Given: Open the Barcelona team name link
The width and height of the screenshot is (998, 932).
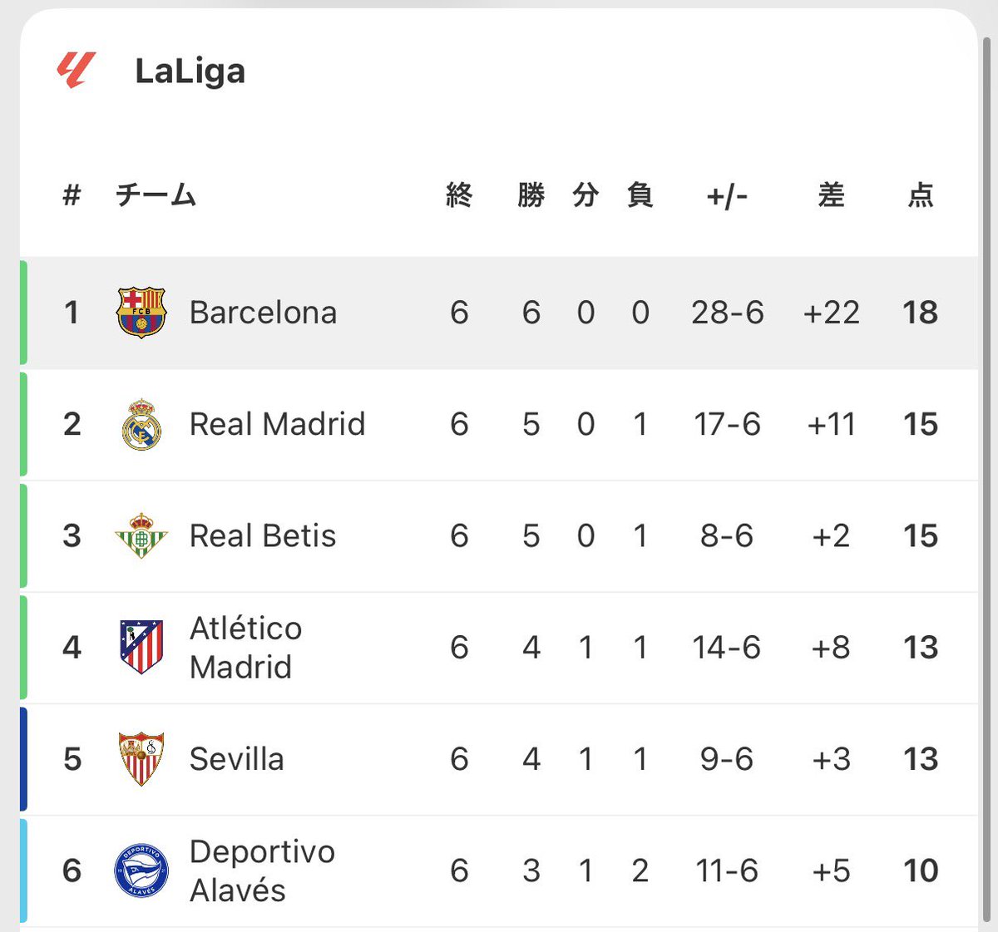Looking at the screenshot, I should [263, 313].
